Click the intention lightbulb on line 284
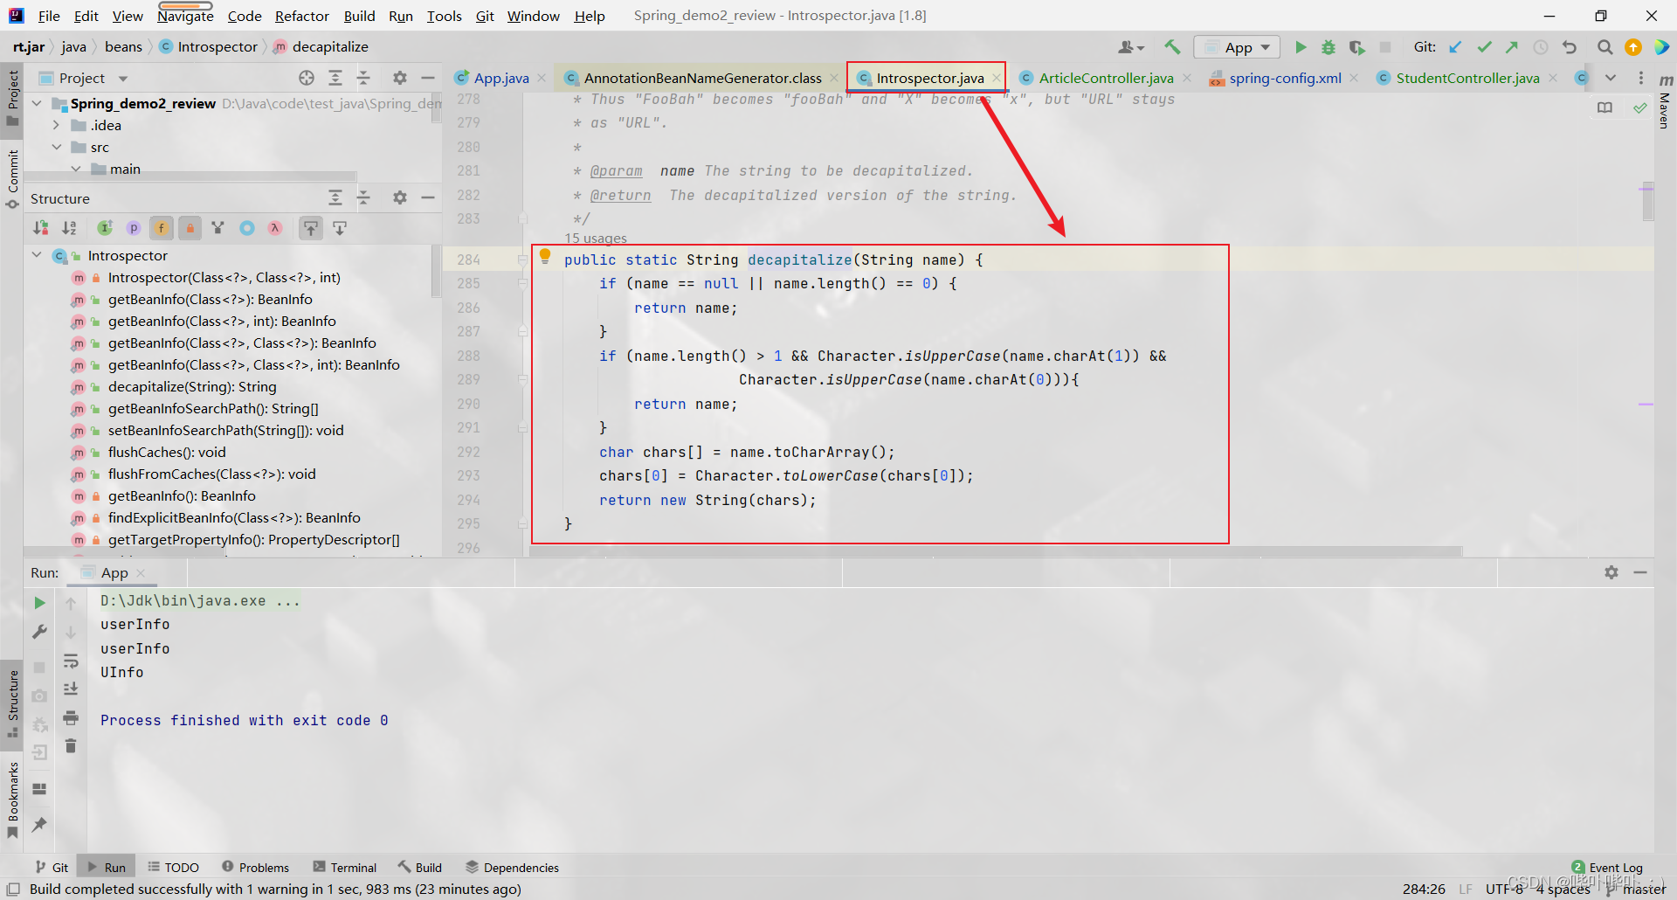Viewport: 1677px width, 900px height. (545, 256)
